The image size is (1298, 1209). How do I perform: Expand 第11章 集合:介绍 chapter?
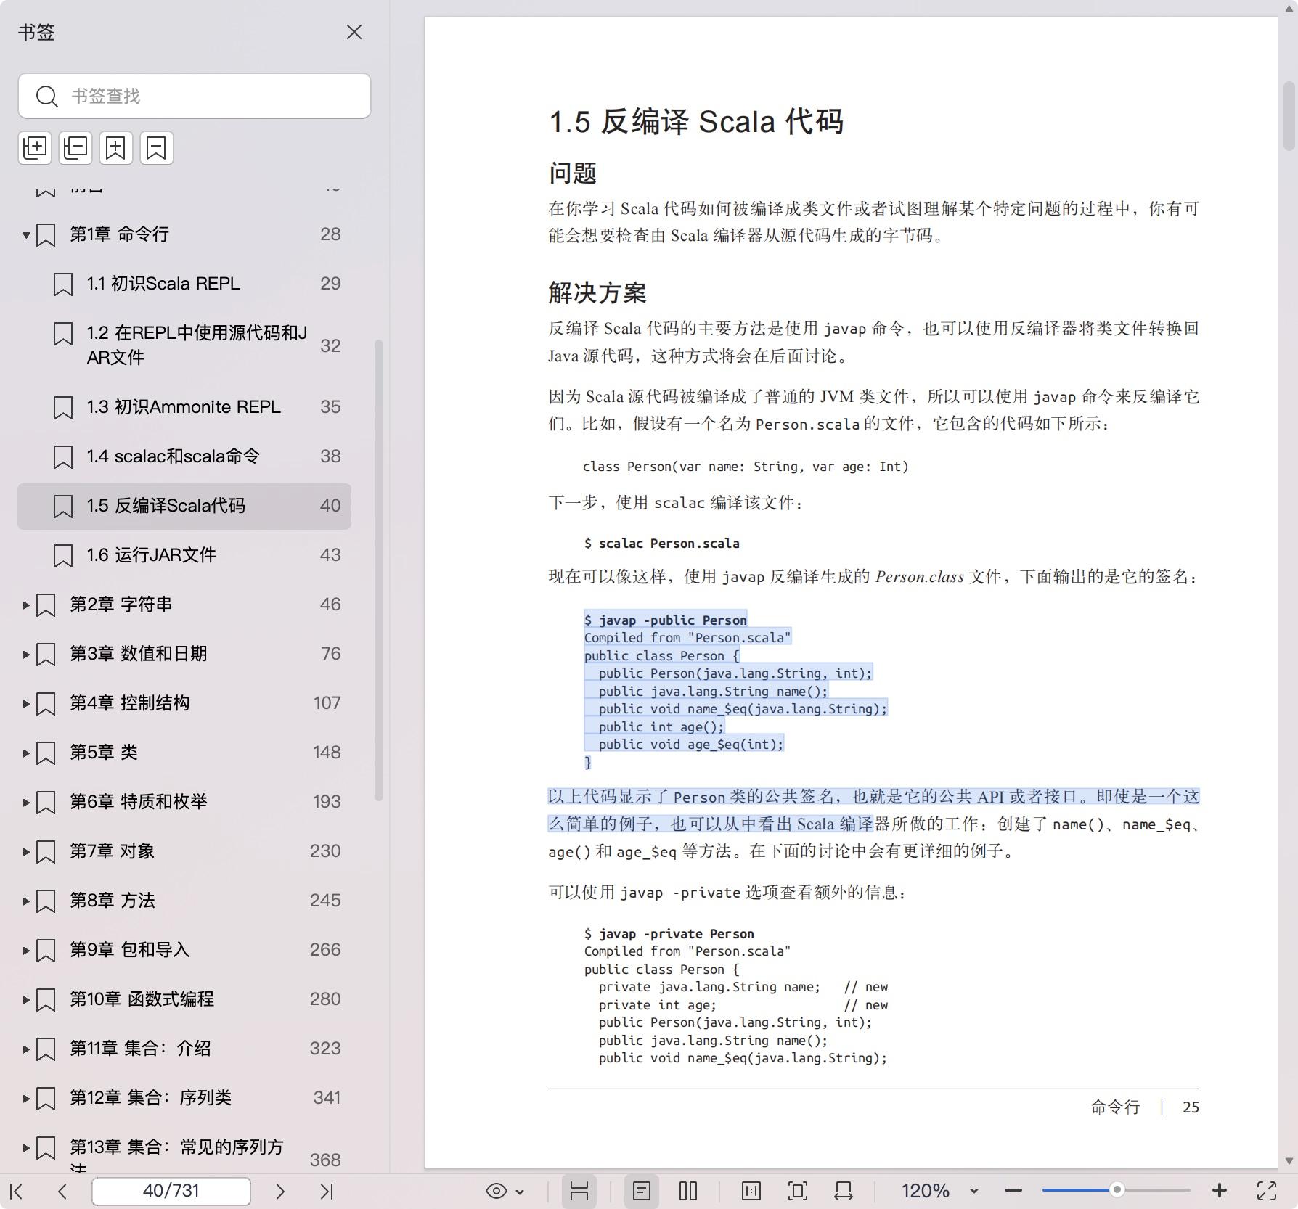(26, 1049)
